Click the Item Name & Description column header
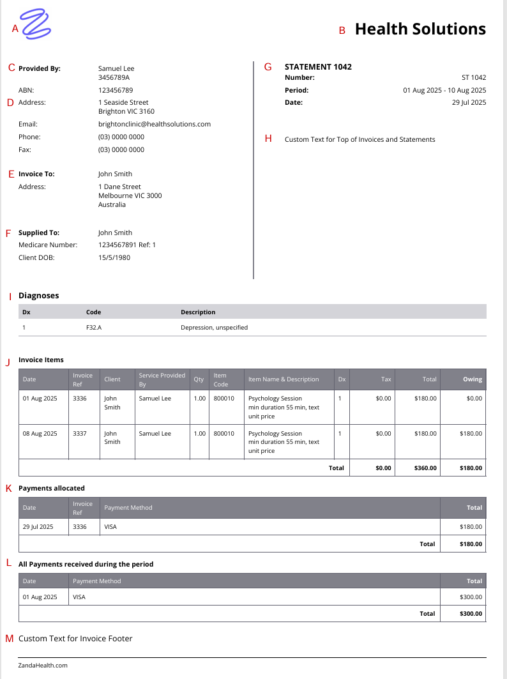This screenshot has width=507, height=679. 283,379
